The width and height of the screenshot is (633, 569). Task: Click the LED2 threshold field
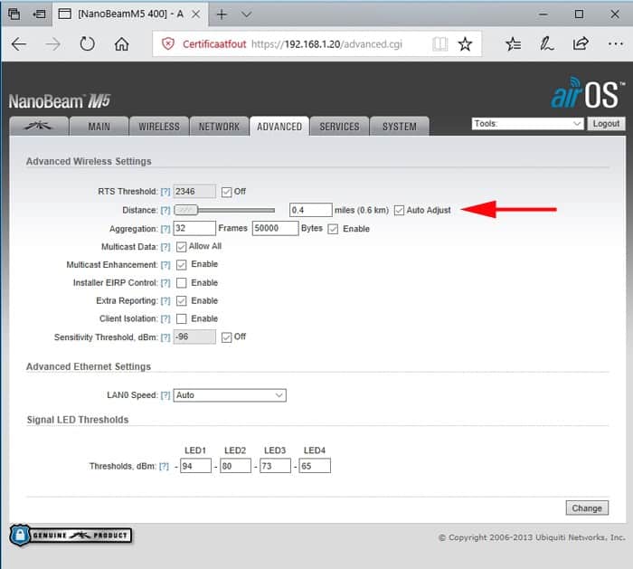click(235, 466)
